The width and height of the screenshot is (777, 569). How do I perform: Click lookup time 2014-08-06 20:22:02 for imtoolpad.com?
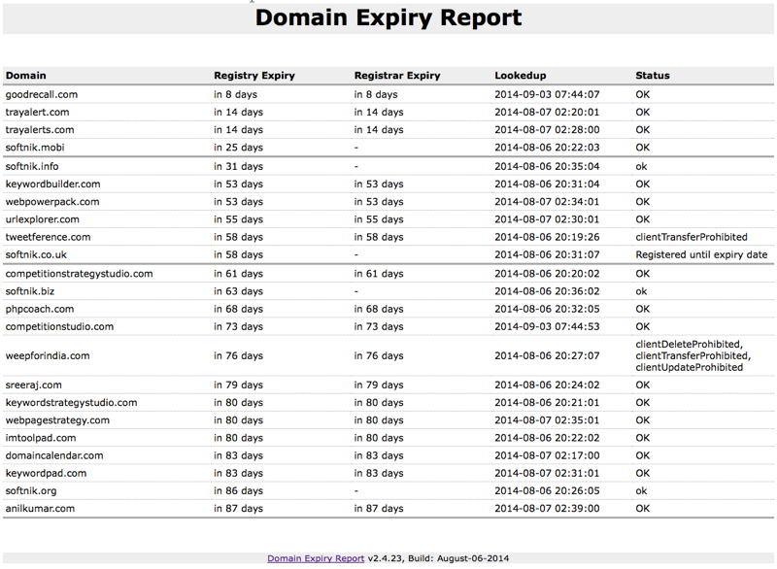click(547, 438)
